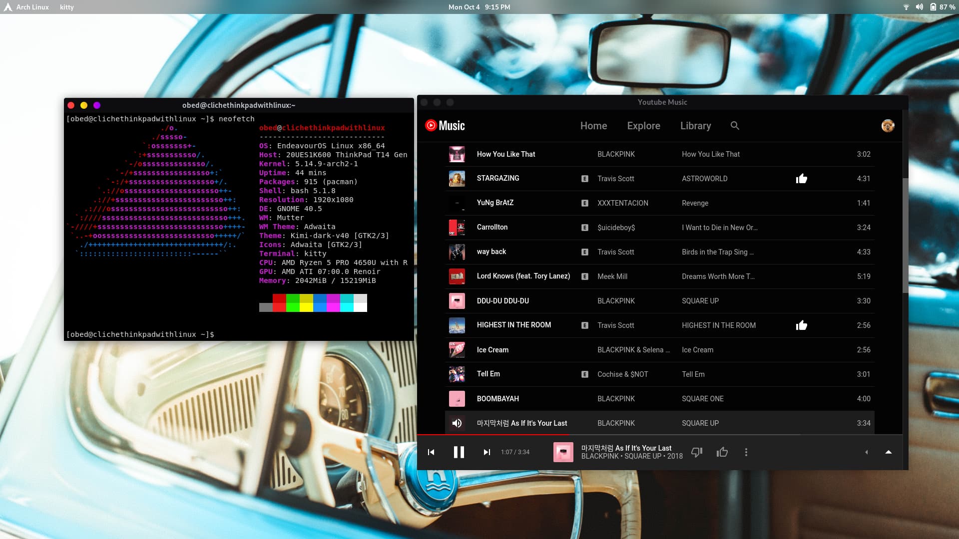Screen dimensions: 959x539
Task: Expand hidden player controls arrow
Action: pyautogui.click(x=866, y=452)
